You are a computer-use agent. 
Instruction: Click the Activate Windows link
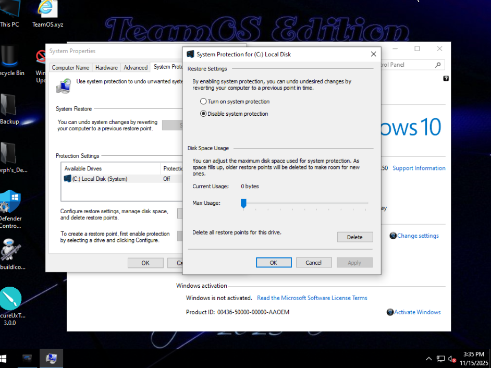point(417,312)
